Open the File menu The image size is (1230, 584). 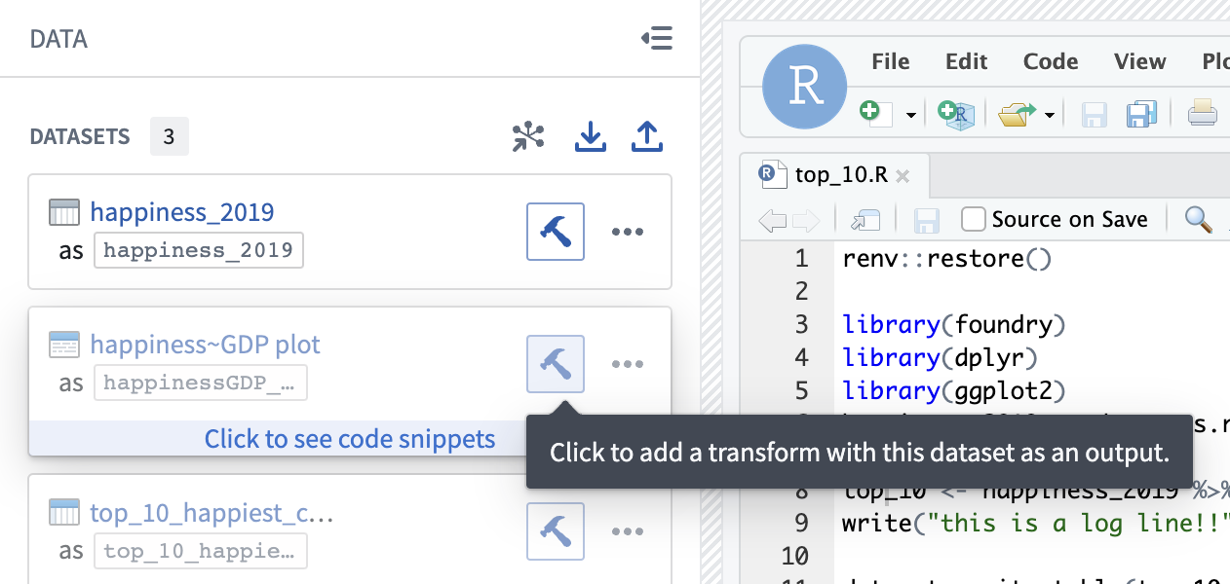coord(890,61)
